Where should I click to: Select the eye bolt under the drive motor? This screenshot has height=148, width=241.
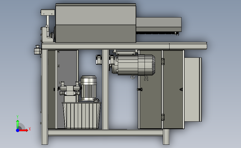tap(133, 77)
